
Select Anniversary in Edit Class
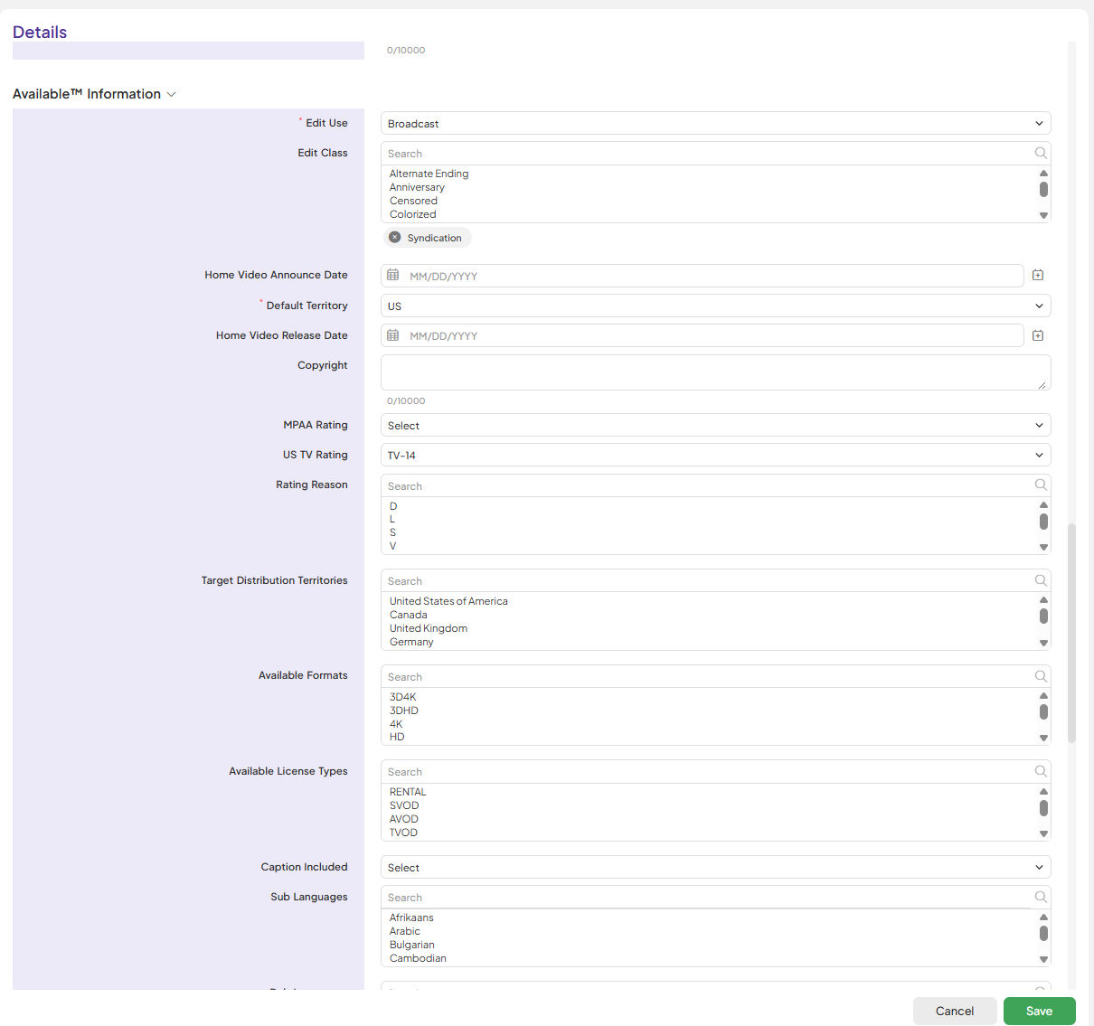click(417, 187)
